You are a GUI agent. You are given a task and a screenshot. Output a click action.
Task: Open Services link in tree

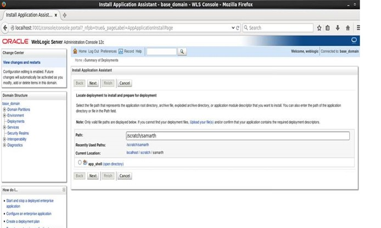13,127
